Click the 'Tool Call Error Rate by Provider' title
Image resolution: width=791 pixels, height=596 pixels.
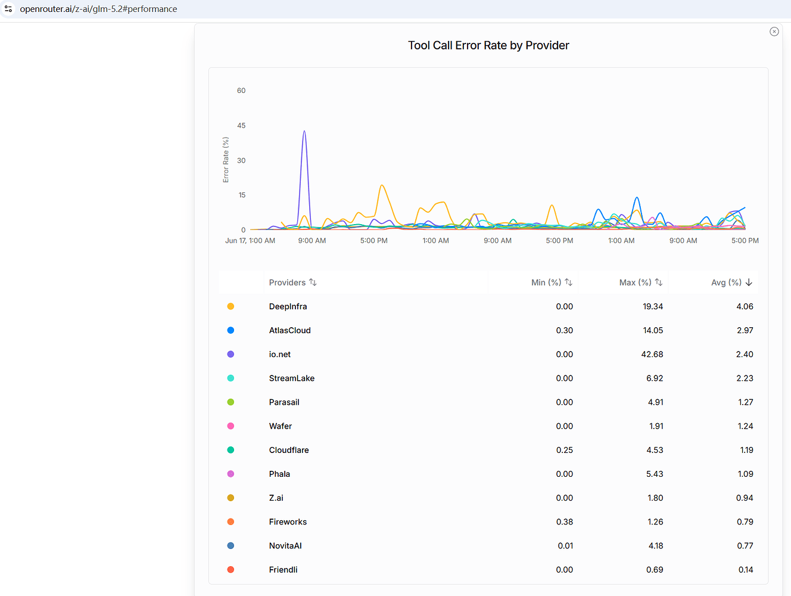coord(488,45)
